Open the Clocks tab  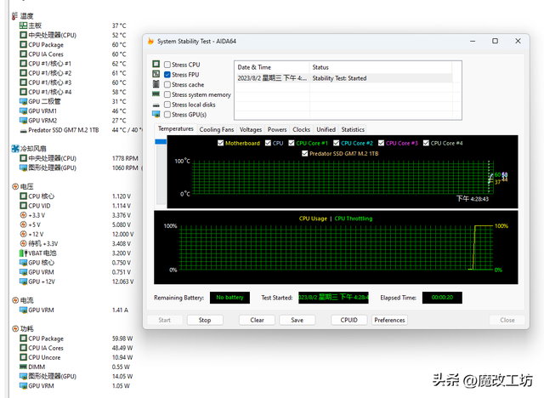301,129
